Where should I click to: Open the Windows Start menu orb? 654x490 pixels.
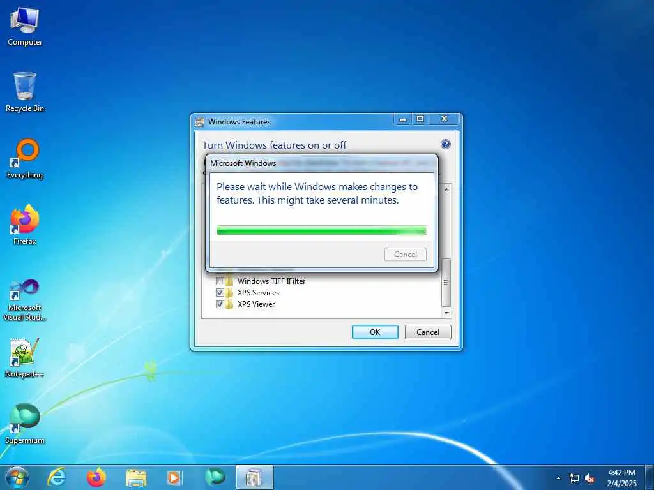coord(17,478)
